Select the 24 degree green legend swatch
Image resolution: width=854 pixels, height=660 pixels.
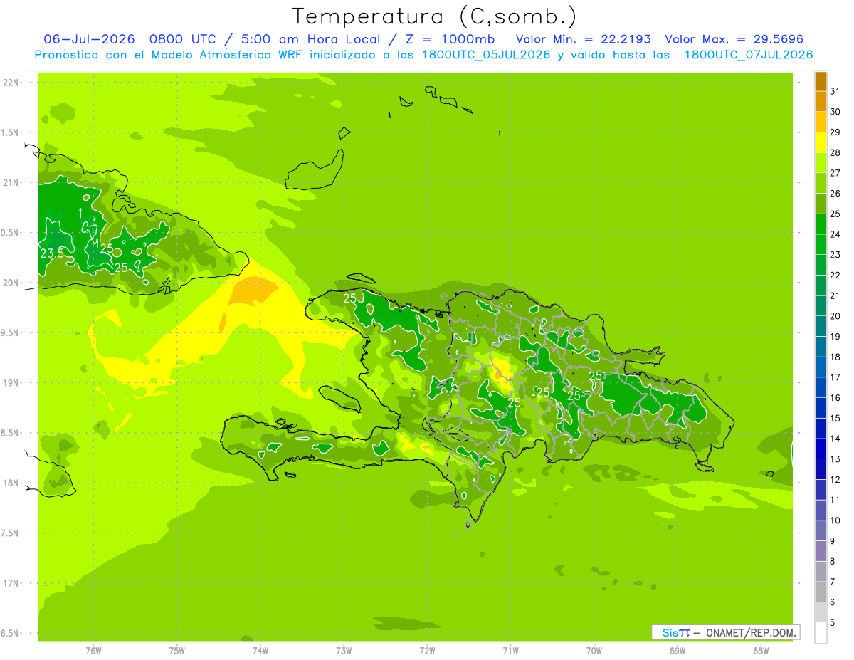pos(821,224)
